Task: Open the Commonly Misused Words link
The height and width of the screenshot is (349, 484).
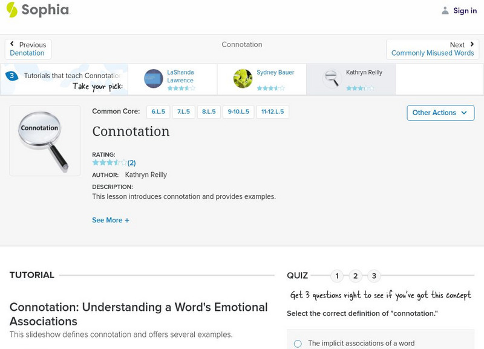Action: click(x=433, y=53)
